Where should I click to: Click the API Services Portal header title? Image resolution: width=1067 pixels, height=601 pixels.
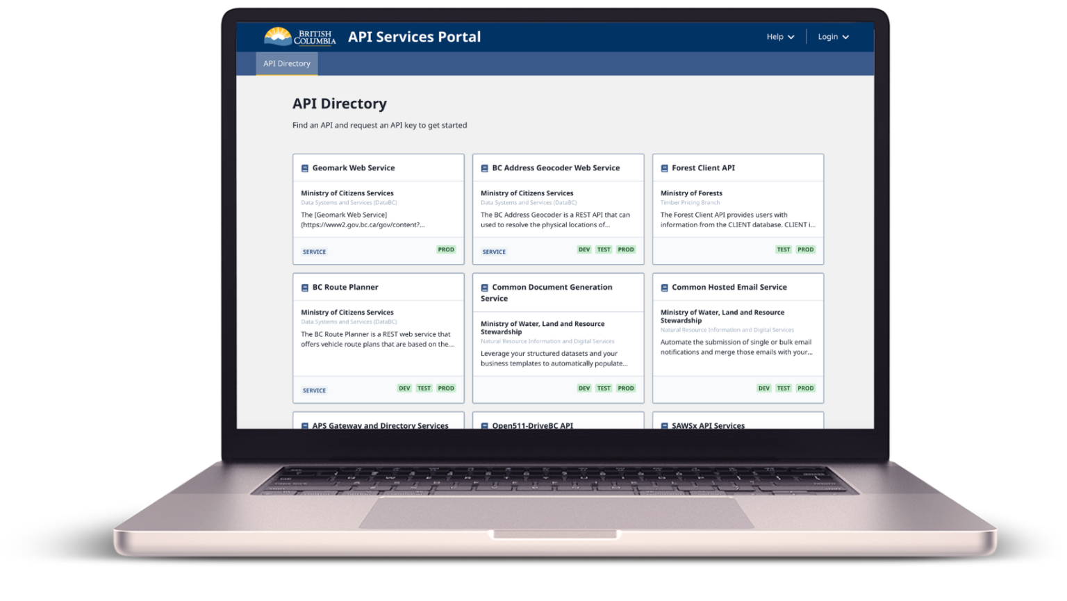coord(414,36)
